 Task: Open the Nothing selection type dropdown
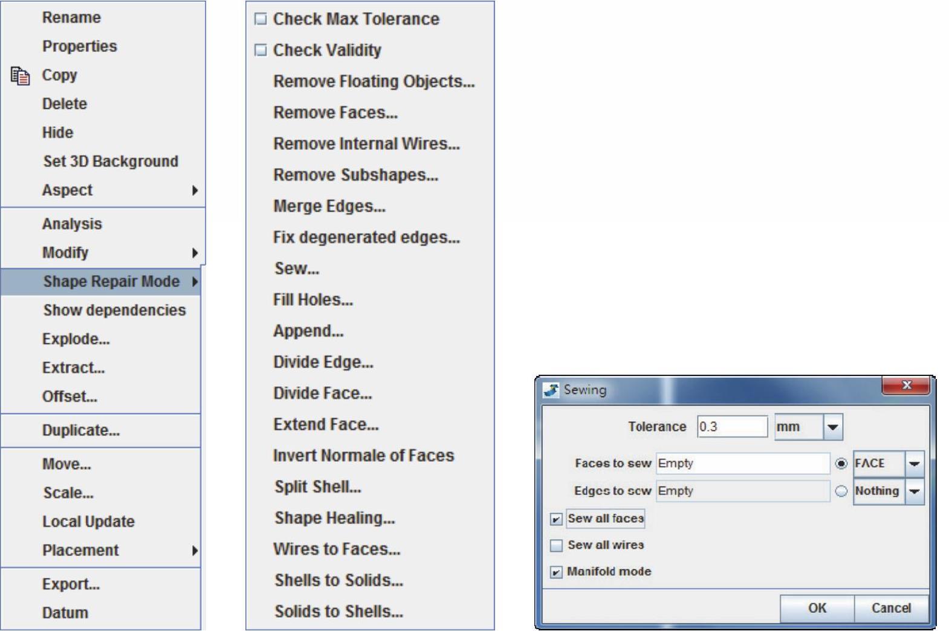point(914,491)
